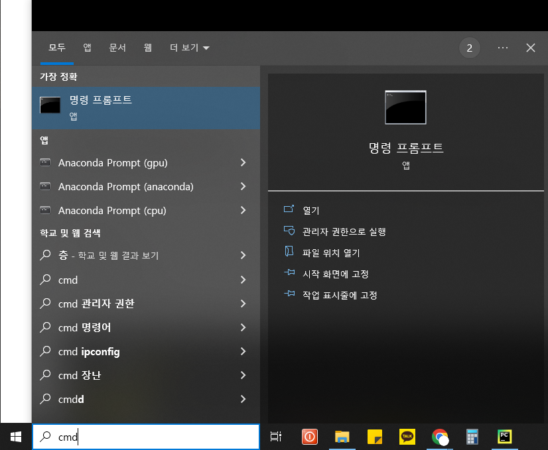Open Google Chrome from the taskbar
Image resolution: width=548 pixels, height=450 pixels.
[x=440, y=437]
